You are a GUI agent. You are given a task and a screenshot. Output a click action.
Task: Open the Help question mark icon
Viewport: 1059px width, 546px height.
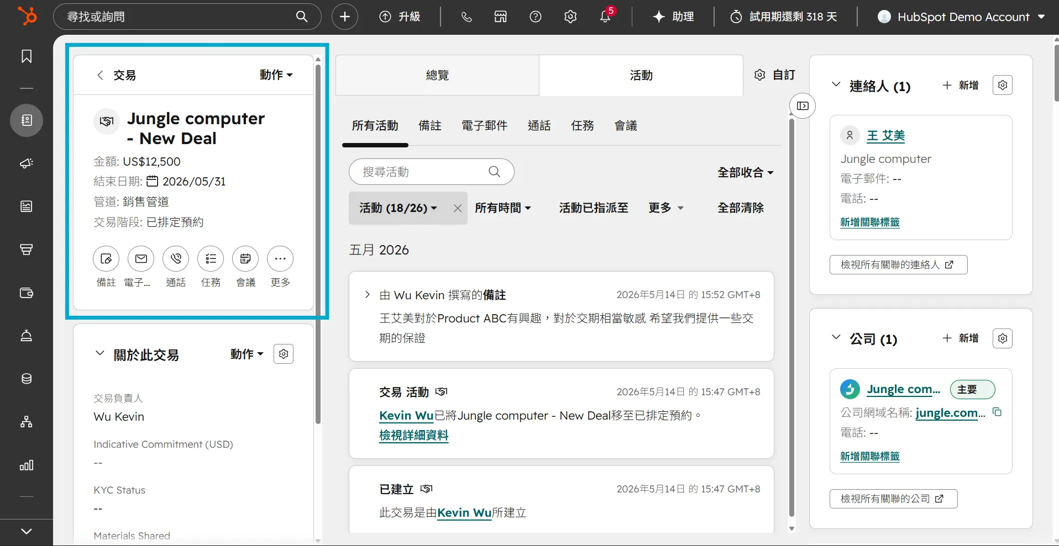(536, 17)
